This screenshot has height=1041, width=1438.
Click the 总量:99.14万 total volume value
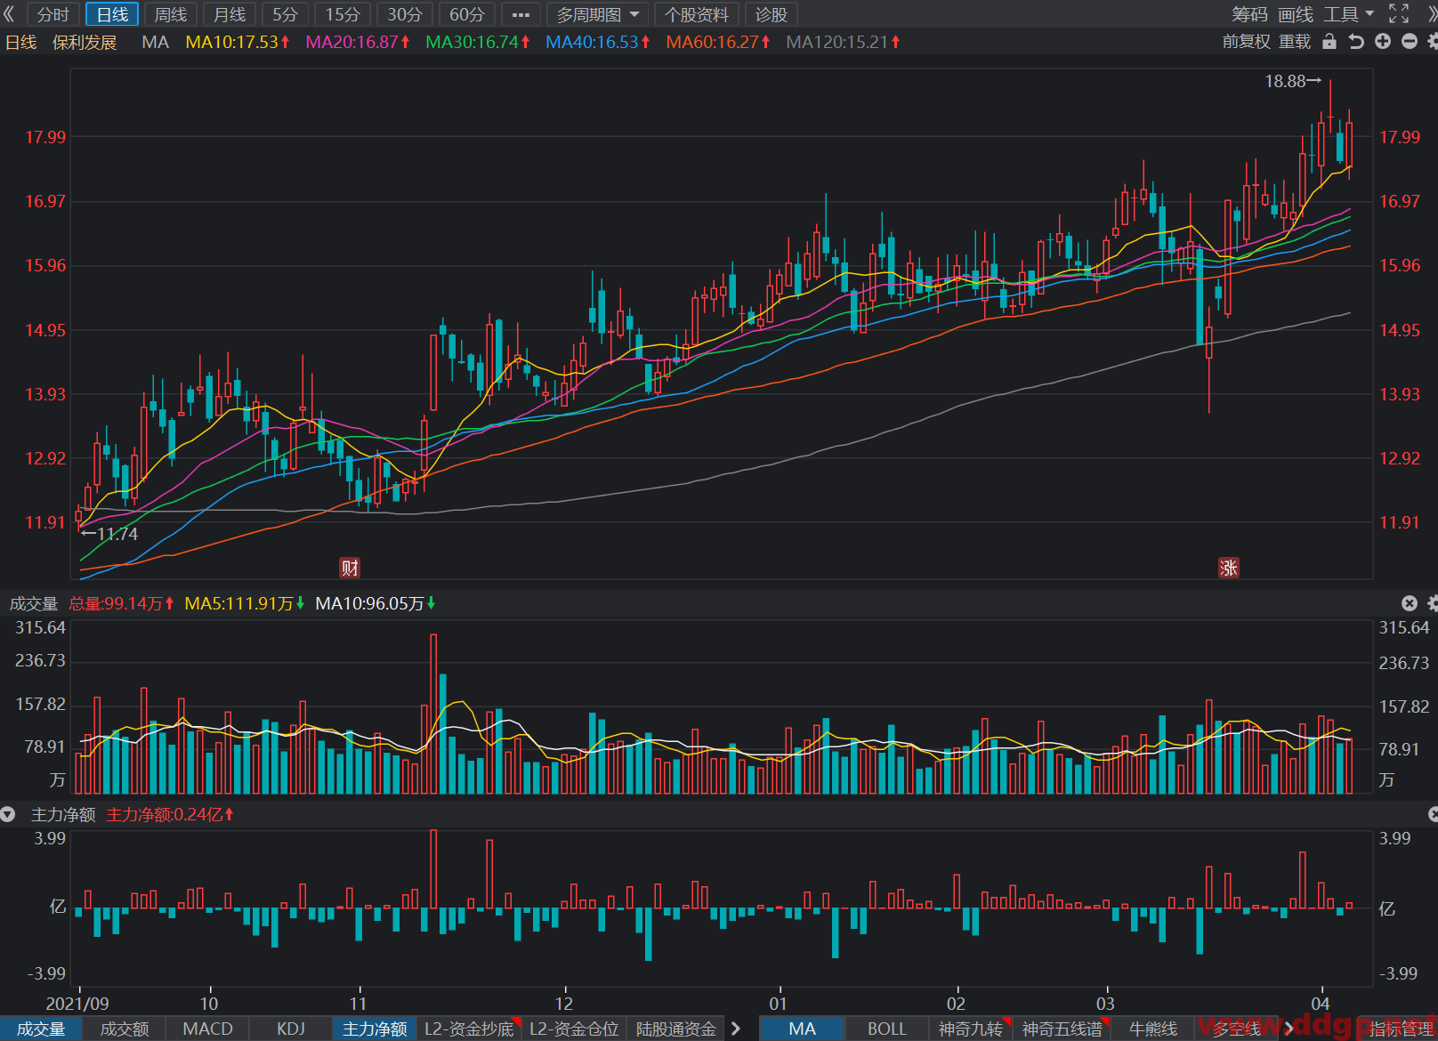coord(121,603)
